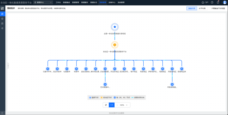The height and width of the screenshot is (115, 228).
Task: Enable the 只看直连节点视图 checkbox
Action: coord(209,9)
